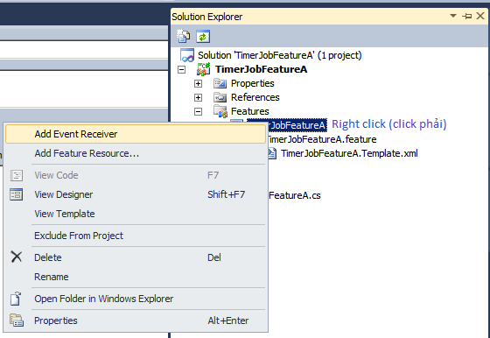
Task: Click the Features folder icon
Action: [220, 111]
